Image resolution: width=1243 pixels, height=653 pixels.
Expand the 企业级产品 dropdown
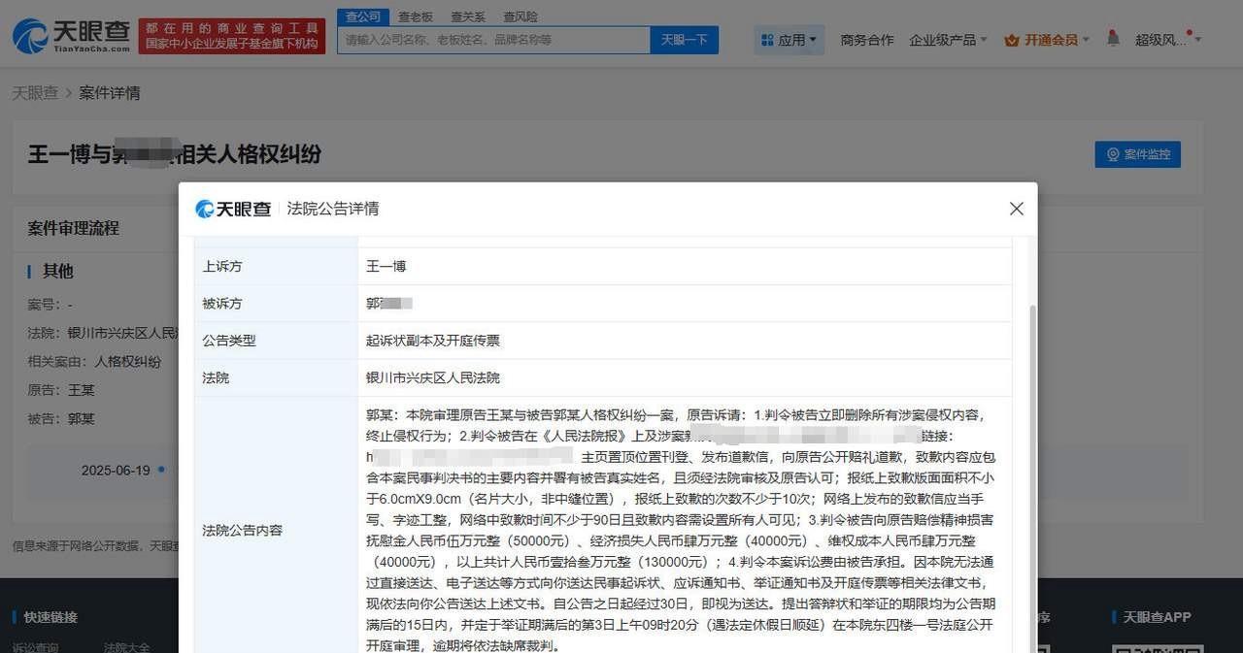pyautogui.click(x=948, y=40)
